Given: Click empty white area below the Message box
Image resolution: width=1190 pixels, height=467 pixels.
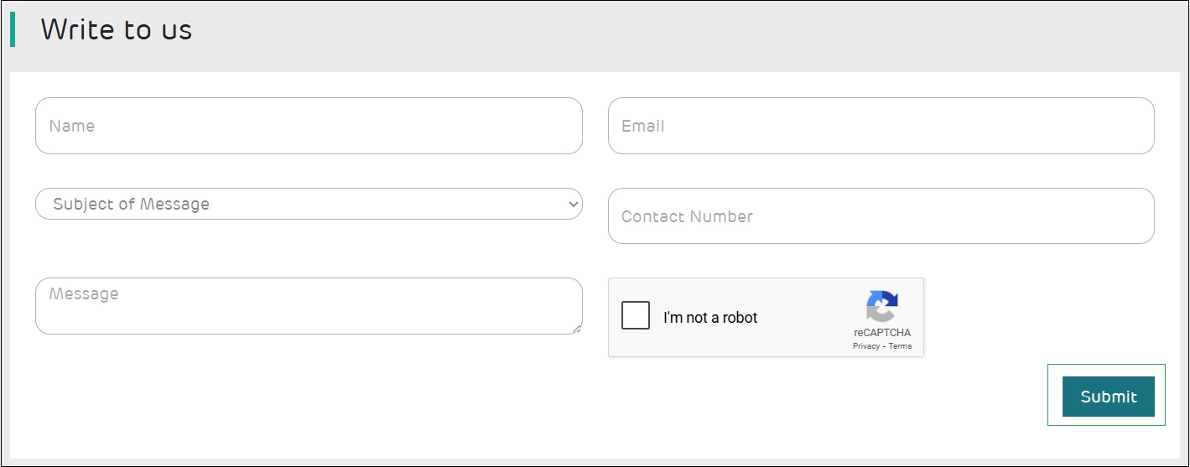Looking at the screenshot, I should pyautogui.click(x=309, y=394).
